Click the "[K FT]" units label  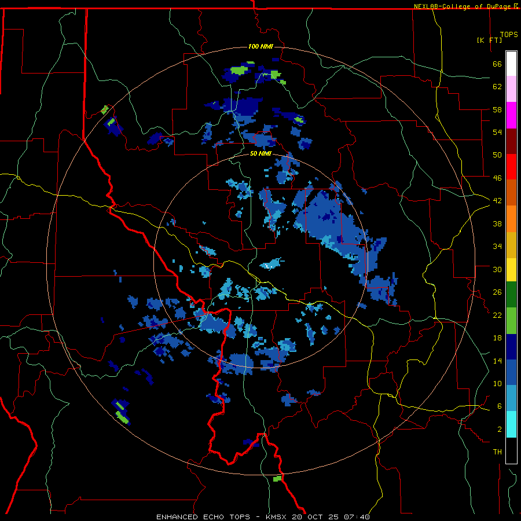(x=489, y=40)
